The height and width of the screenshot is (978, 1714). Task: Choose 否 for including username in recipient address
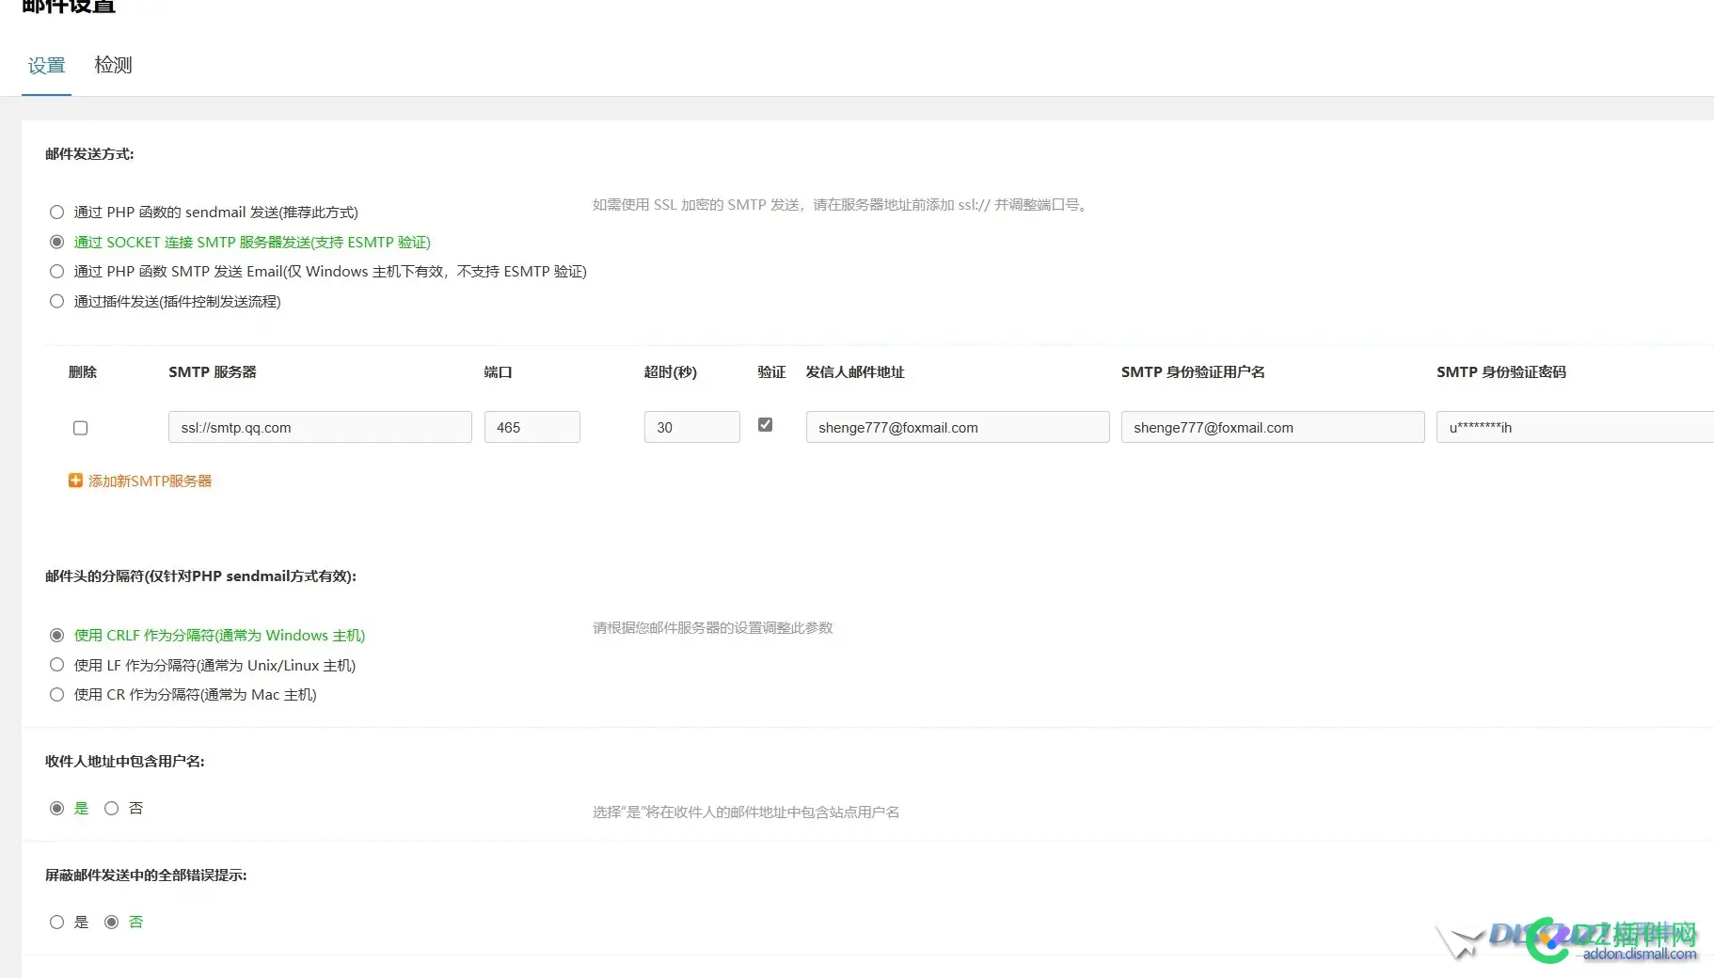click(x=110, y=808)
